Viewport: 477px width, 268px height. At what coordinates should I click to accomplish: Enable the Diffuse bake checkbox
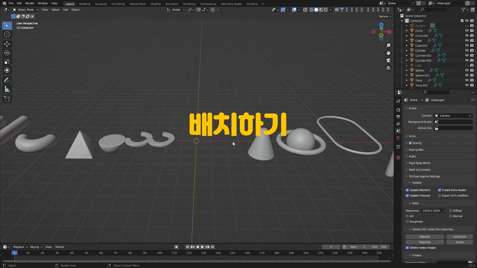(x=451, y=211)
